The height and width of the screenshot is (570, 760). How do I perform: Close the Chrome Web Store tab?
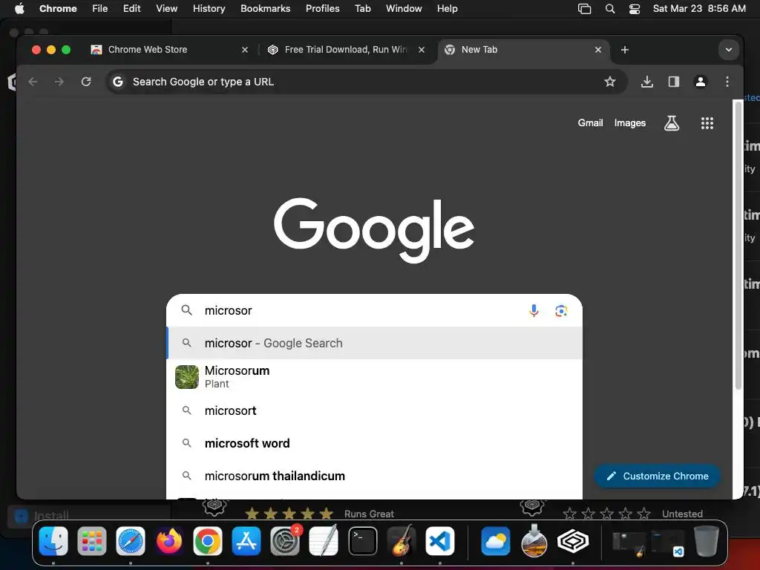pos(245,50)
